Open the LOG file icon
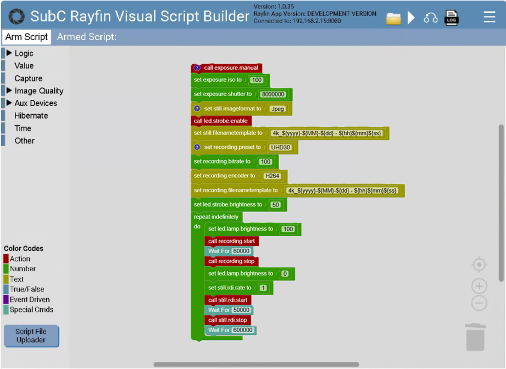 (452, 18)
